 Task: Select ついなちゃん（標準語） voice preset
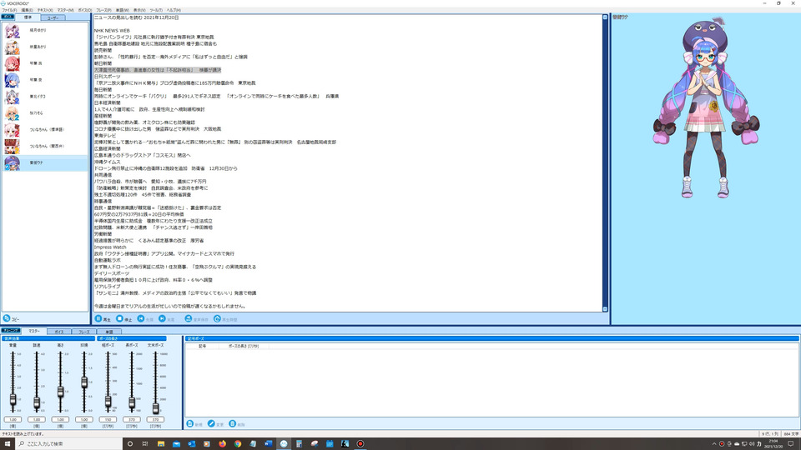point(45,130)
